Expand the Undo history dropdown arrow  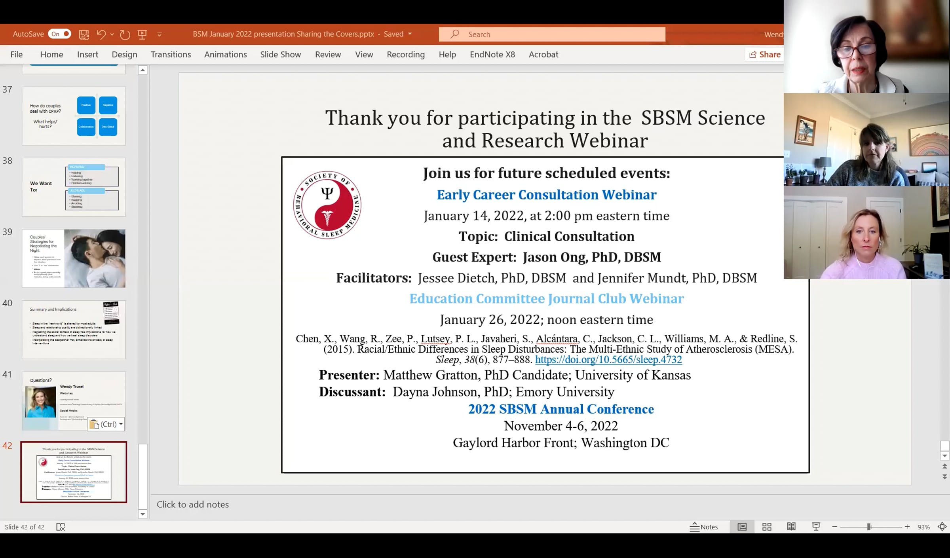[x=112, y=34]
